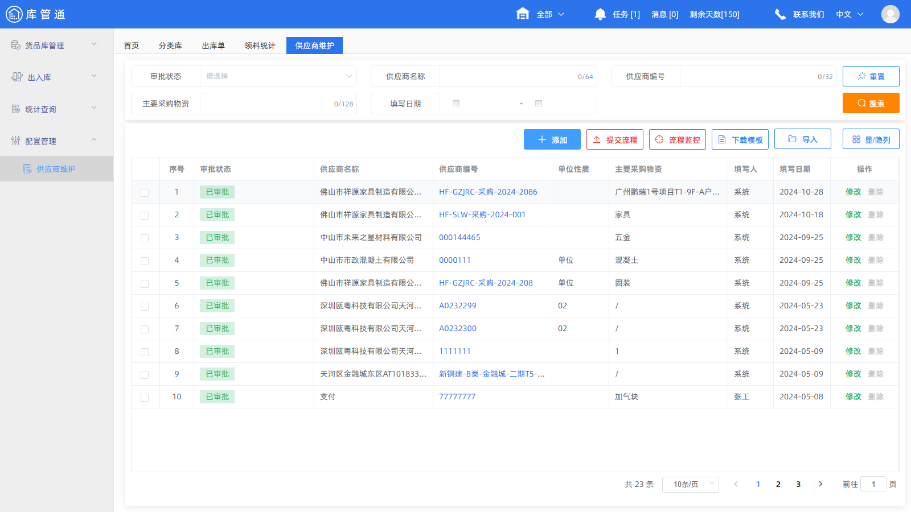
Task: Switch to the 分类库 tab
Action: click(170, 45)
